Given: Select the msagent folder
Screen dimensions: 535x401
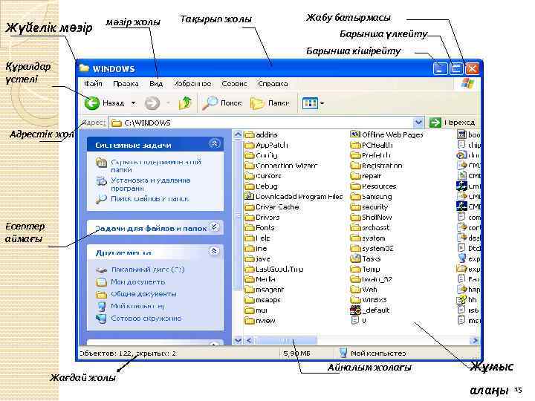Looking at the screenshot, I should coord(264,290).
